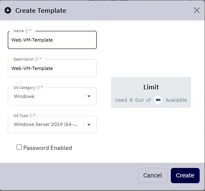205x191 pixels.
Task: Focus the Name input field
Action: coord(52,40)
